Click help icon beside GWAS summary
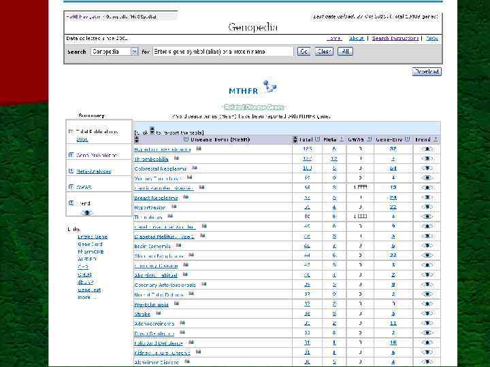Screen dimensions: 490x367 point(71,187)
